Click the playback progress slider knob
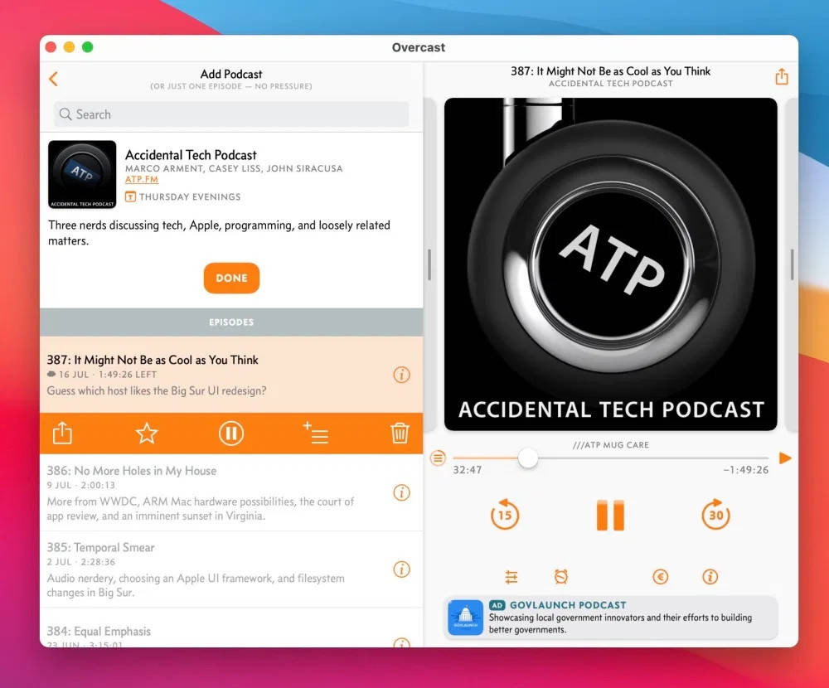 (x=527, y=458)
